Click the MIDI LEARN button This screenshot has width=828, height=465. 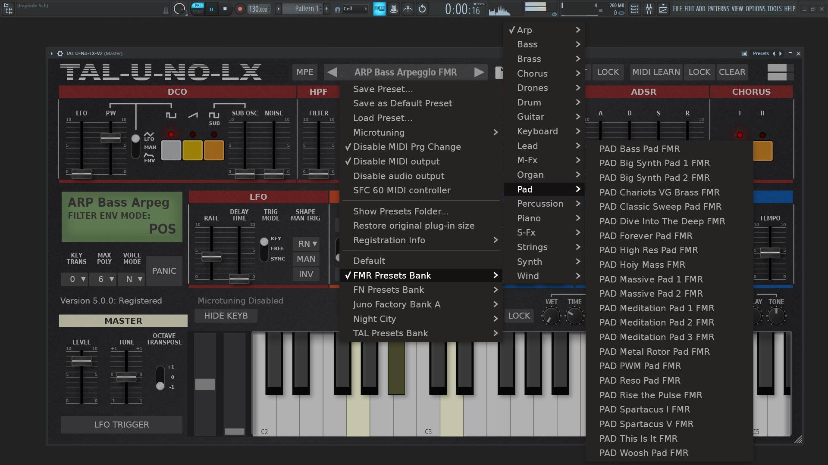point(656,72)
